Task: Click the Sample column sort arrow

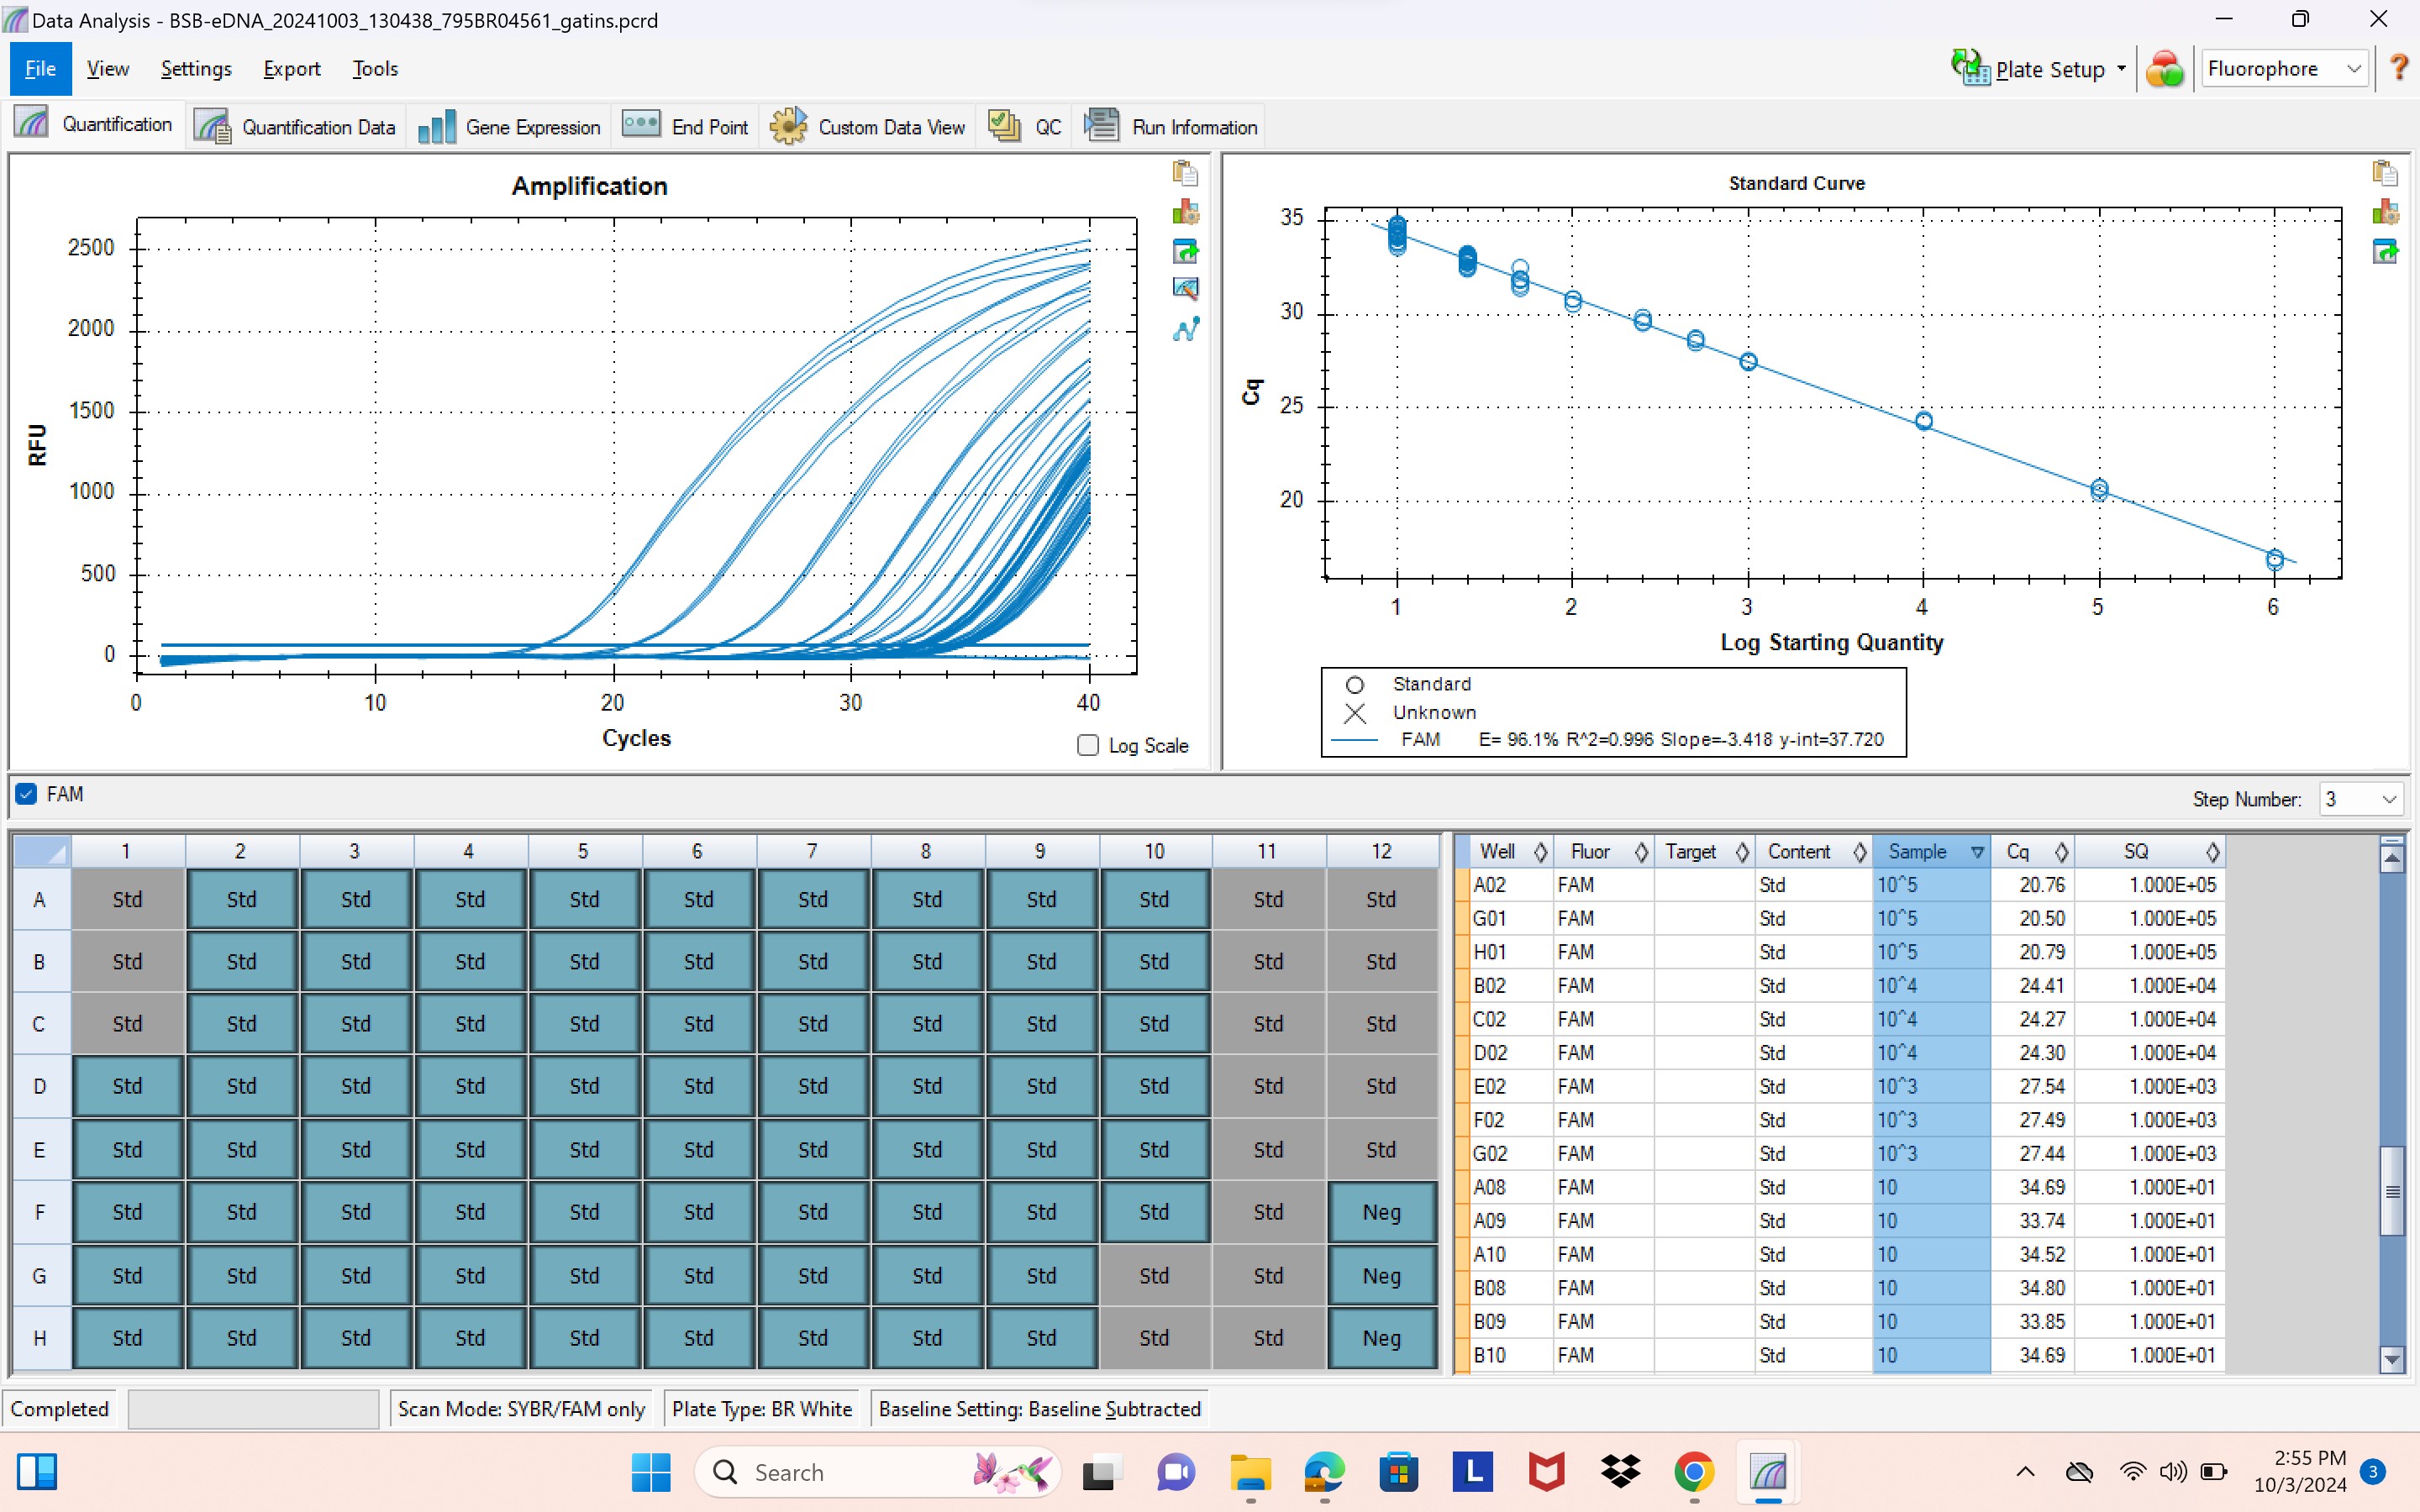Action: (1977, 852)
